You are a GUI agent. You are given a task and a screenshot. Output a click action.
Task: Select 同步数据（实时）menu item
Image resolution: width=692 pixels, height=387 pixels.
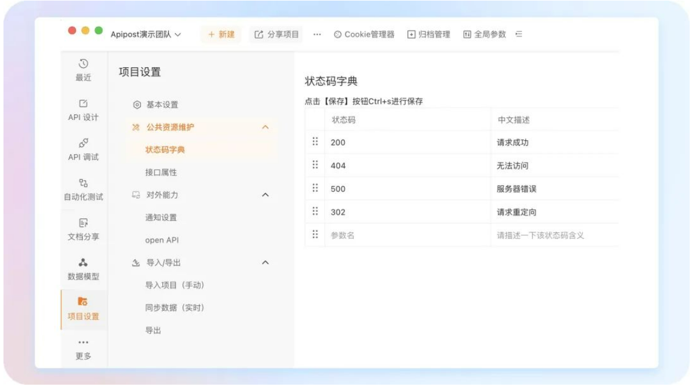(175, 308)
